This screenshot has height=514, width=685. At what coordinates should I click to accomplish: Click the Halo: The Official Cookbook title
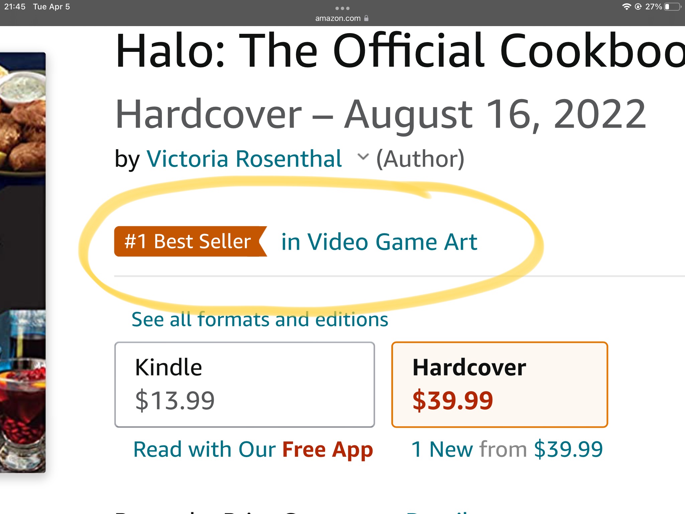point(398,51)
